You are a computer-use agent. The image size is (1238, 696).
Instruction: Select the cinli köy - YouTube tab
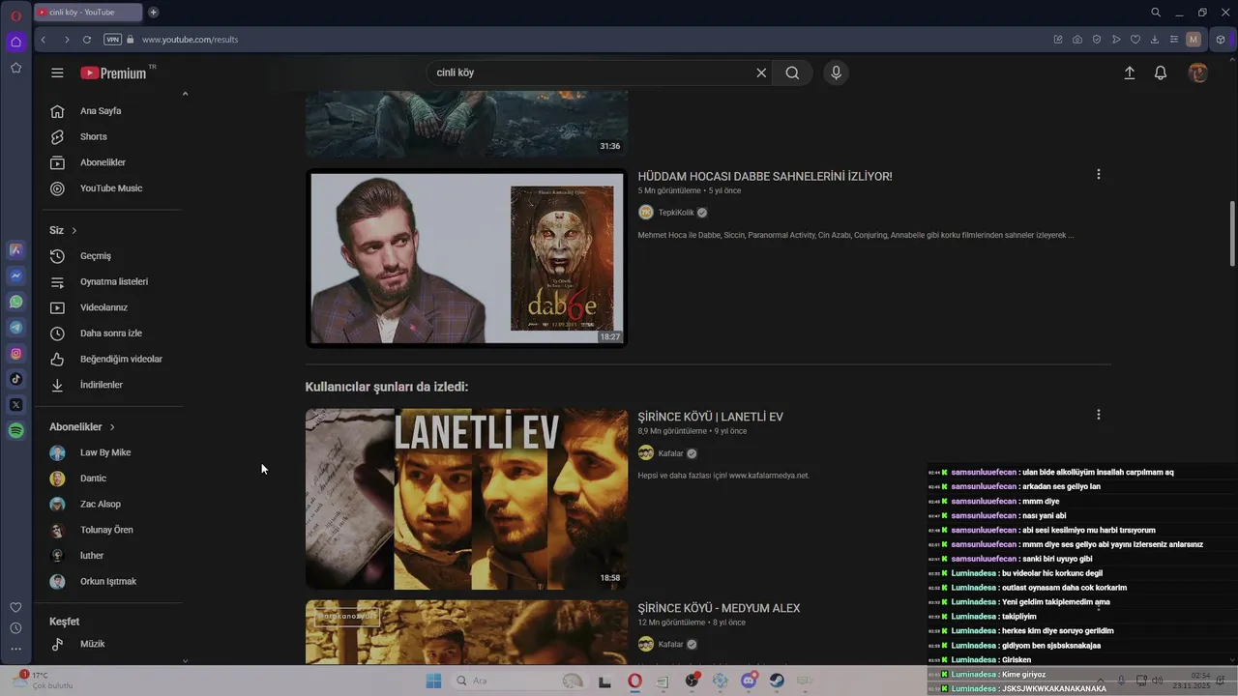tap(87, 13)
